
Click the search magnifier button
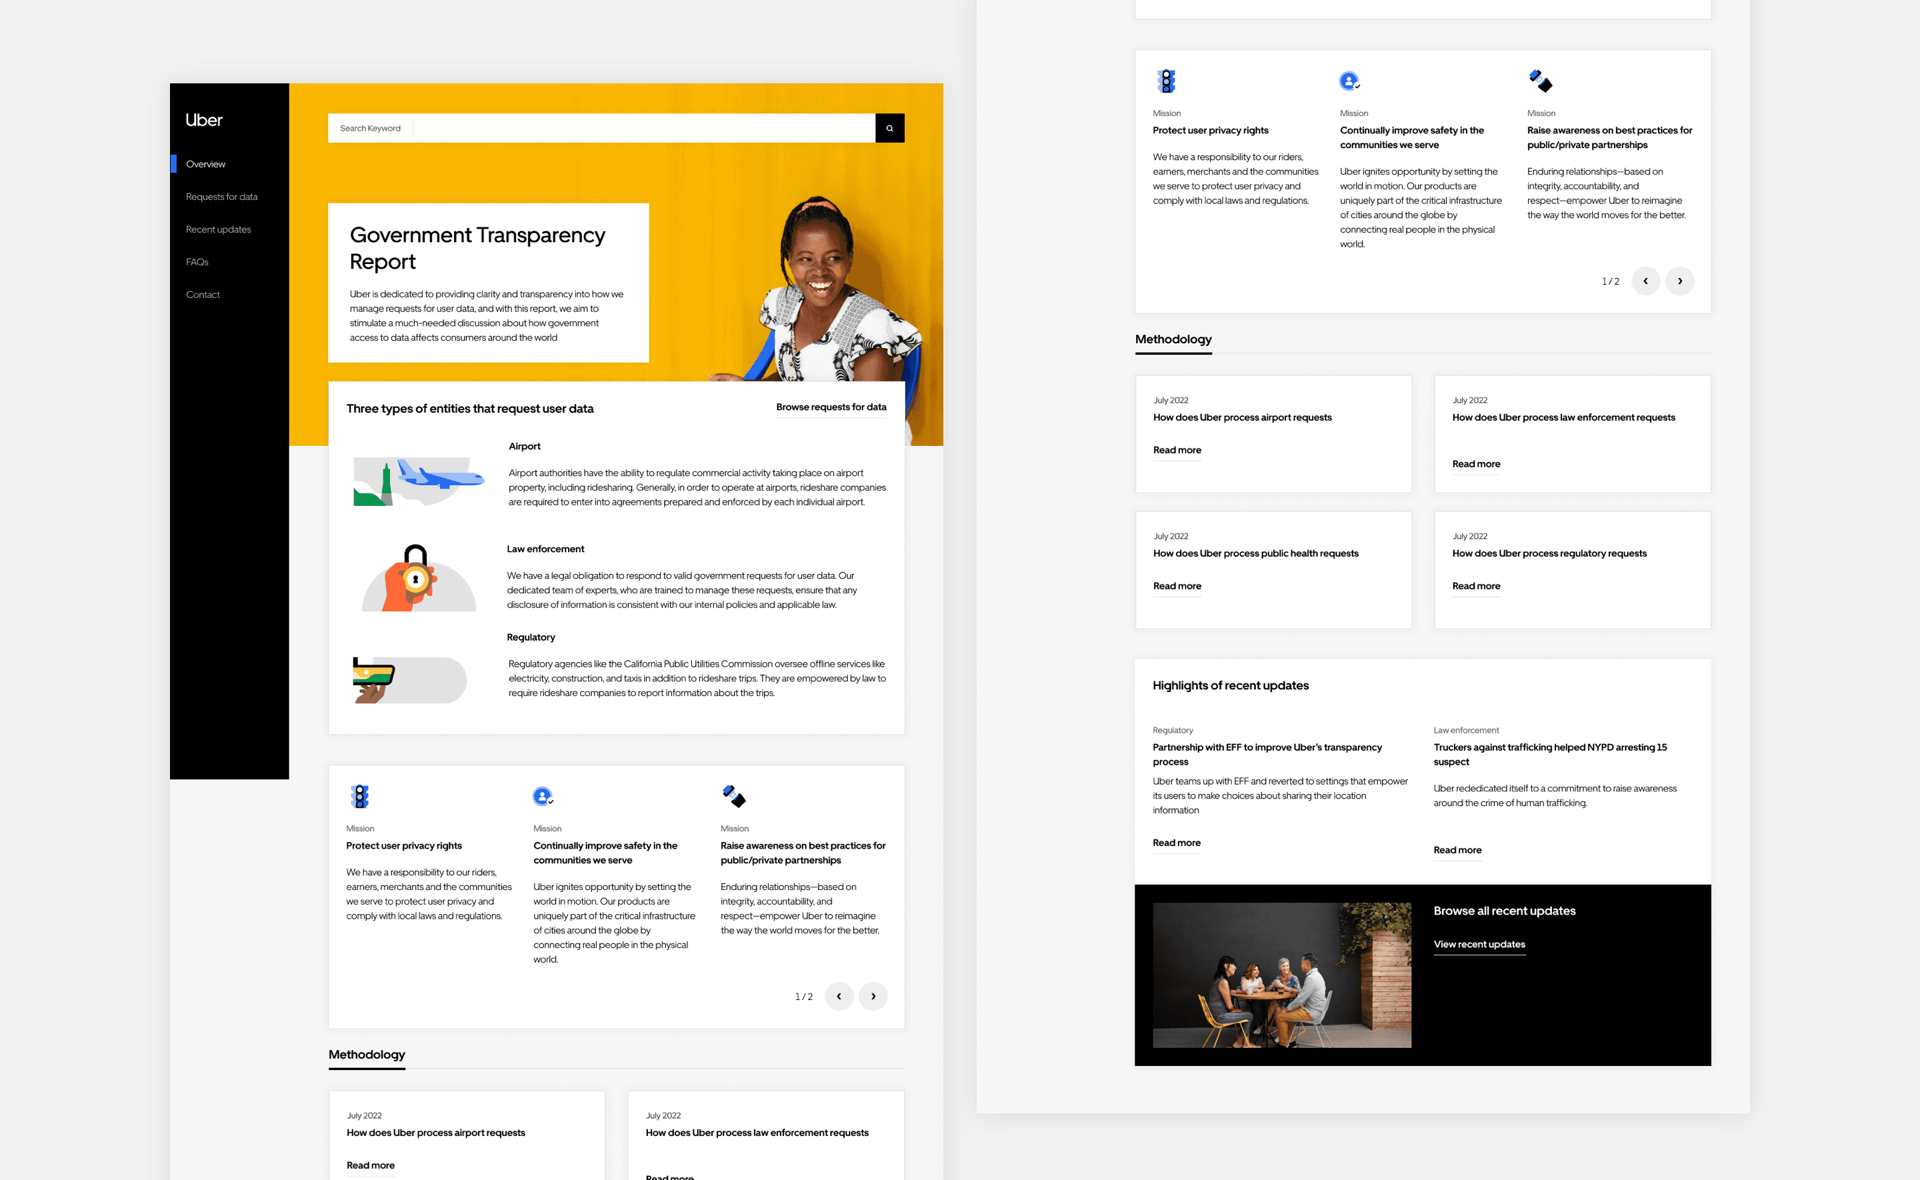889,128
